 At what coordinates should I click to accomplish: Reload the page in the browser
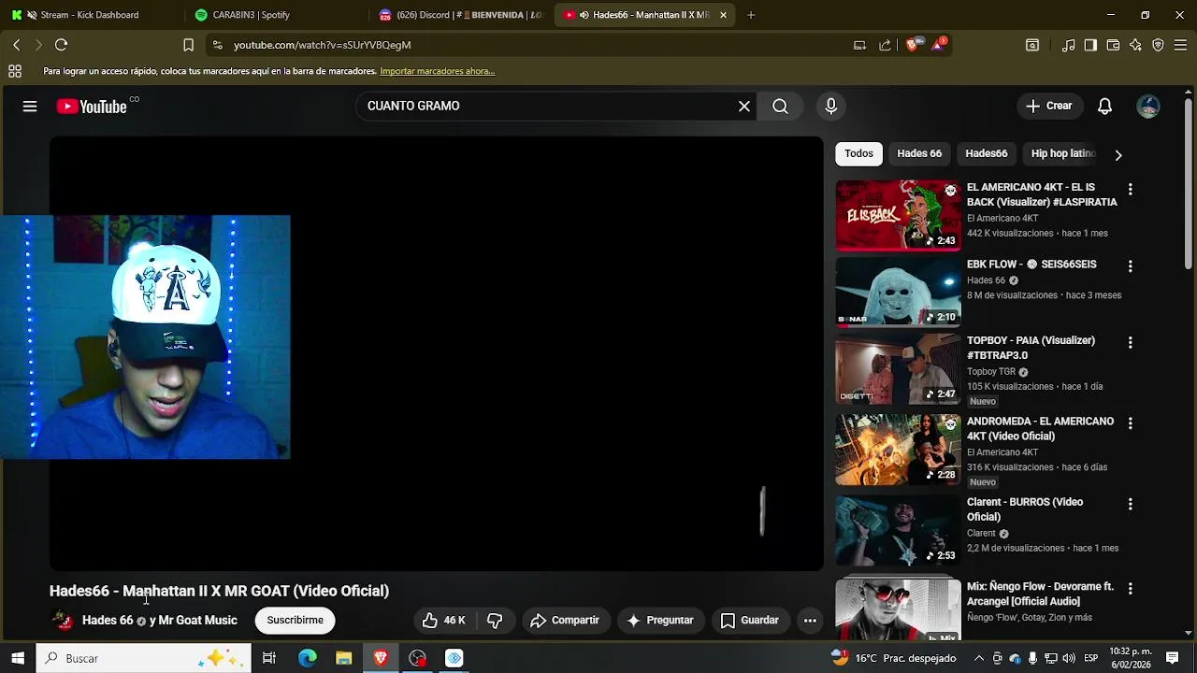[61, 45]
